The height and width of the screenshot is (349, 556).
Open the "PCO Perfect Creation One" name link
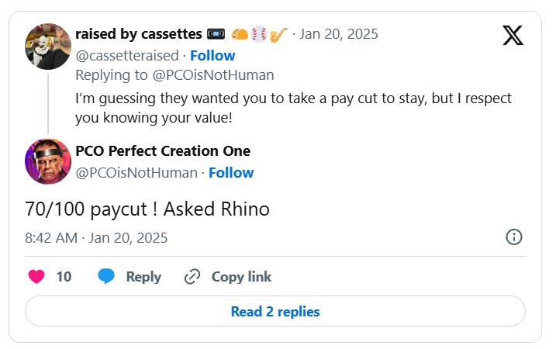click(163, 150)
